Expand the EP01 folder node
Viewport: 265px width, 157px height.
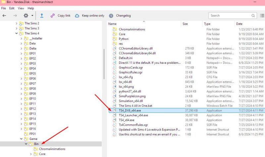21,54
